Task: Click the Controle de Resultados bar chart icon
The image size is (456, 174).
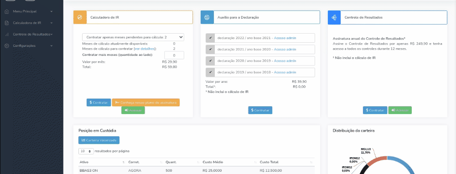Action: tap(7, 35)
